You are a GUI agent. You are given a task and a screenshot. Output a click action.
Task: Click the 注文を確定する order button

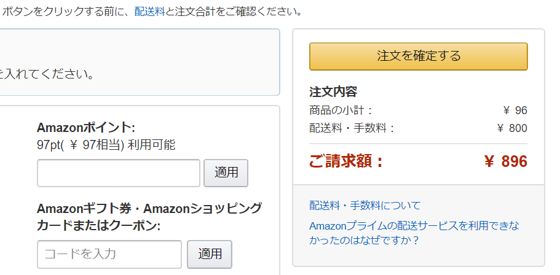[x=418, y=56]
